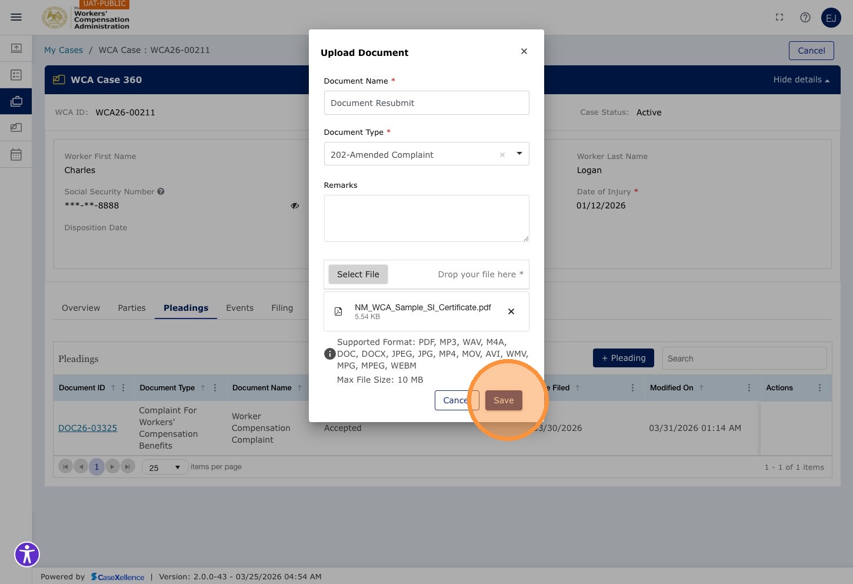853x584 pixels.
Task: Click the upload icon in left sidebar
Action: (16, 48)
